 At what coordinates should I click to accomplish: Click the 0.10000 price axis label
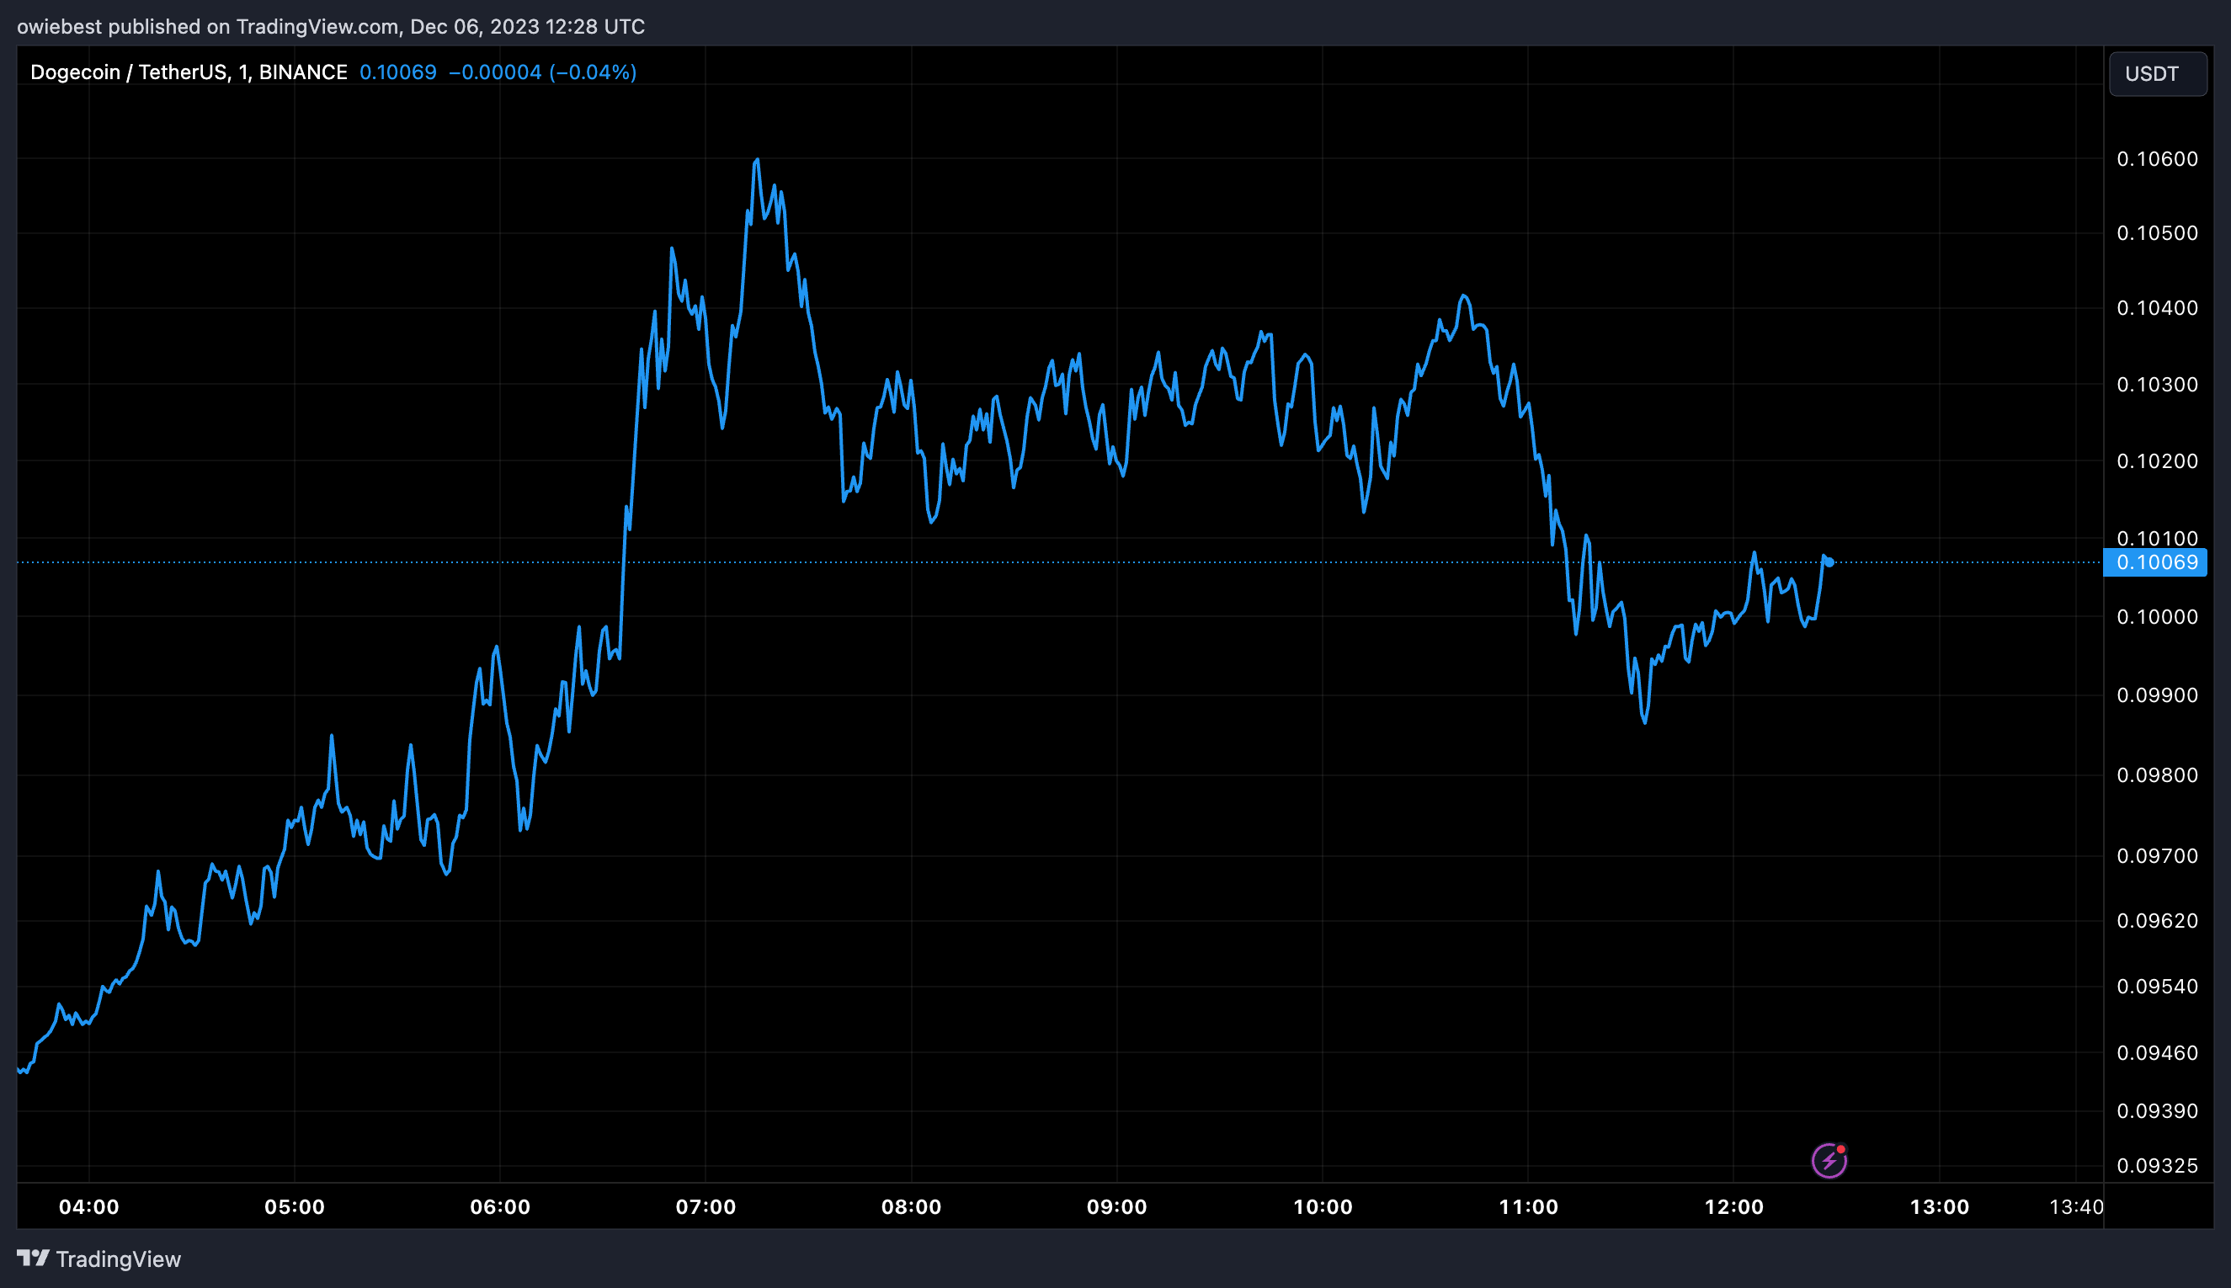tap(2157, 616)
